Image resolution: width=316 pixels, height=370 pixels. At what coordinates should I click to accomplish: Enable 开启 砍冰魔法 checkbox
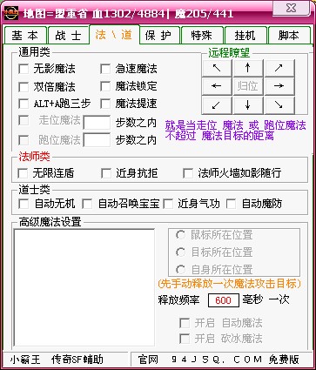point(185,339)
